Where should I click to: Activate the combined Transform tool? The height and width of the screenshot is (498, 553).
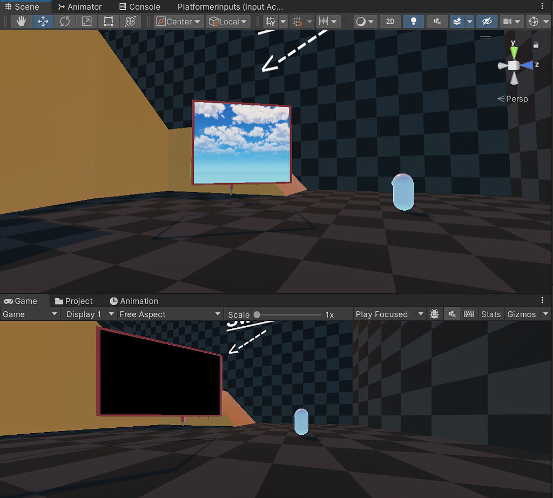point(130,21)
